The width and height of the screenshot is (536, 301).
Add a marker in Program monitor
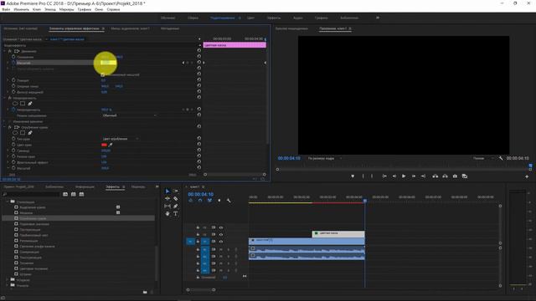pos(353,176)
